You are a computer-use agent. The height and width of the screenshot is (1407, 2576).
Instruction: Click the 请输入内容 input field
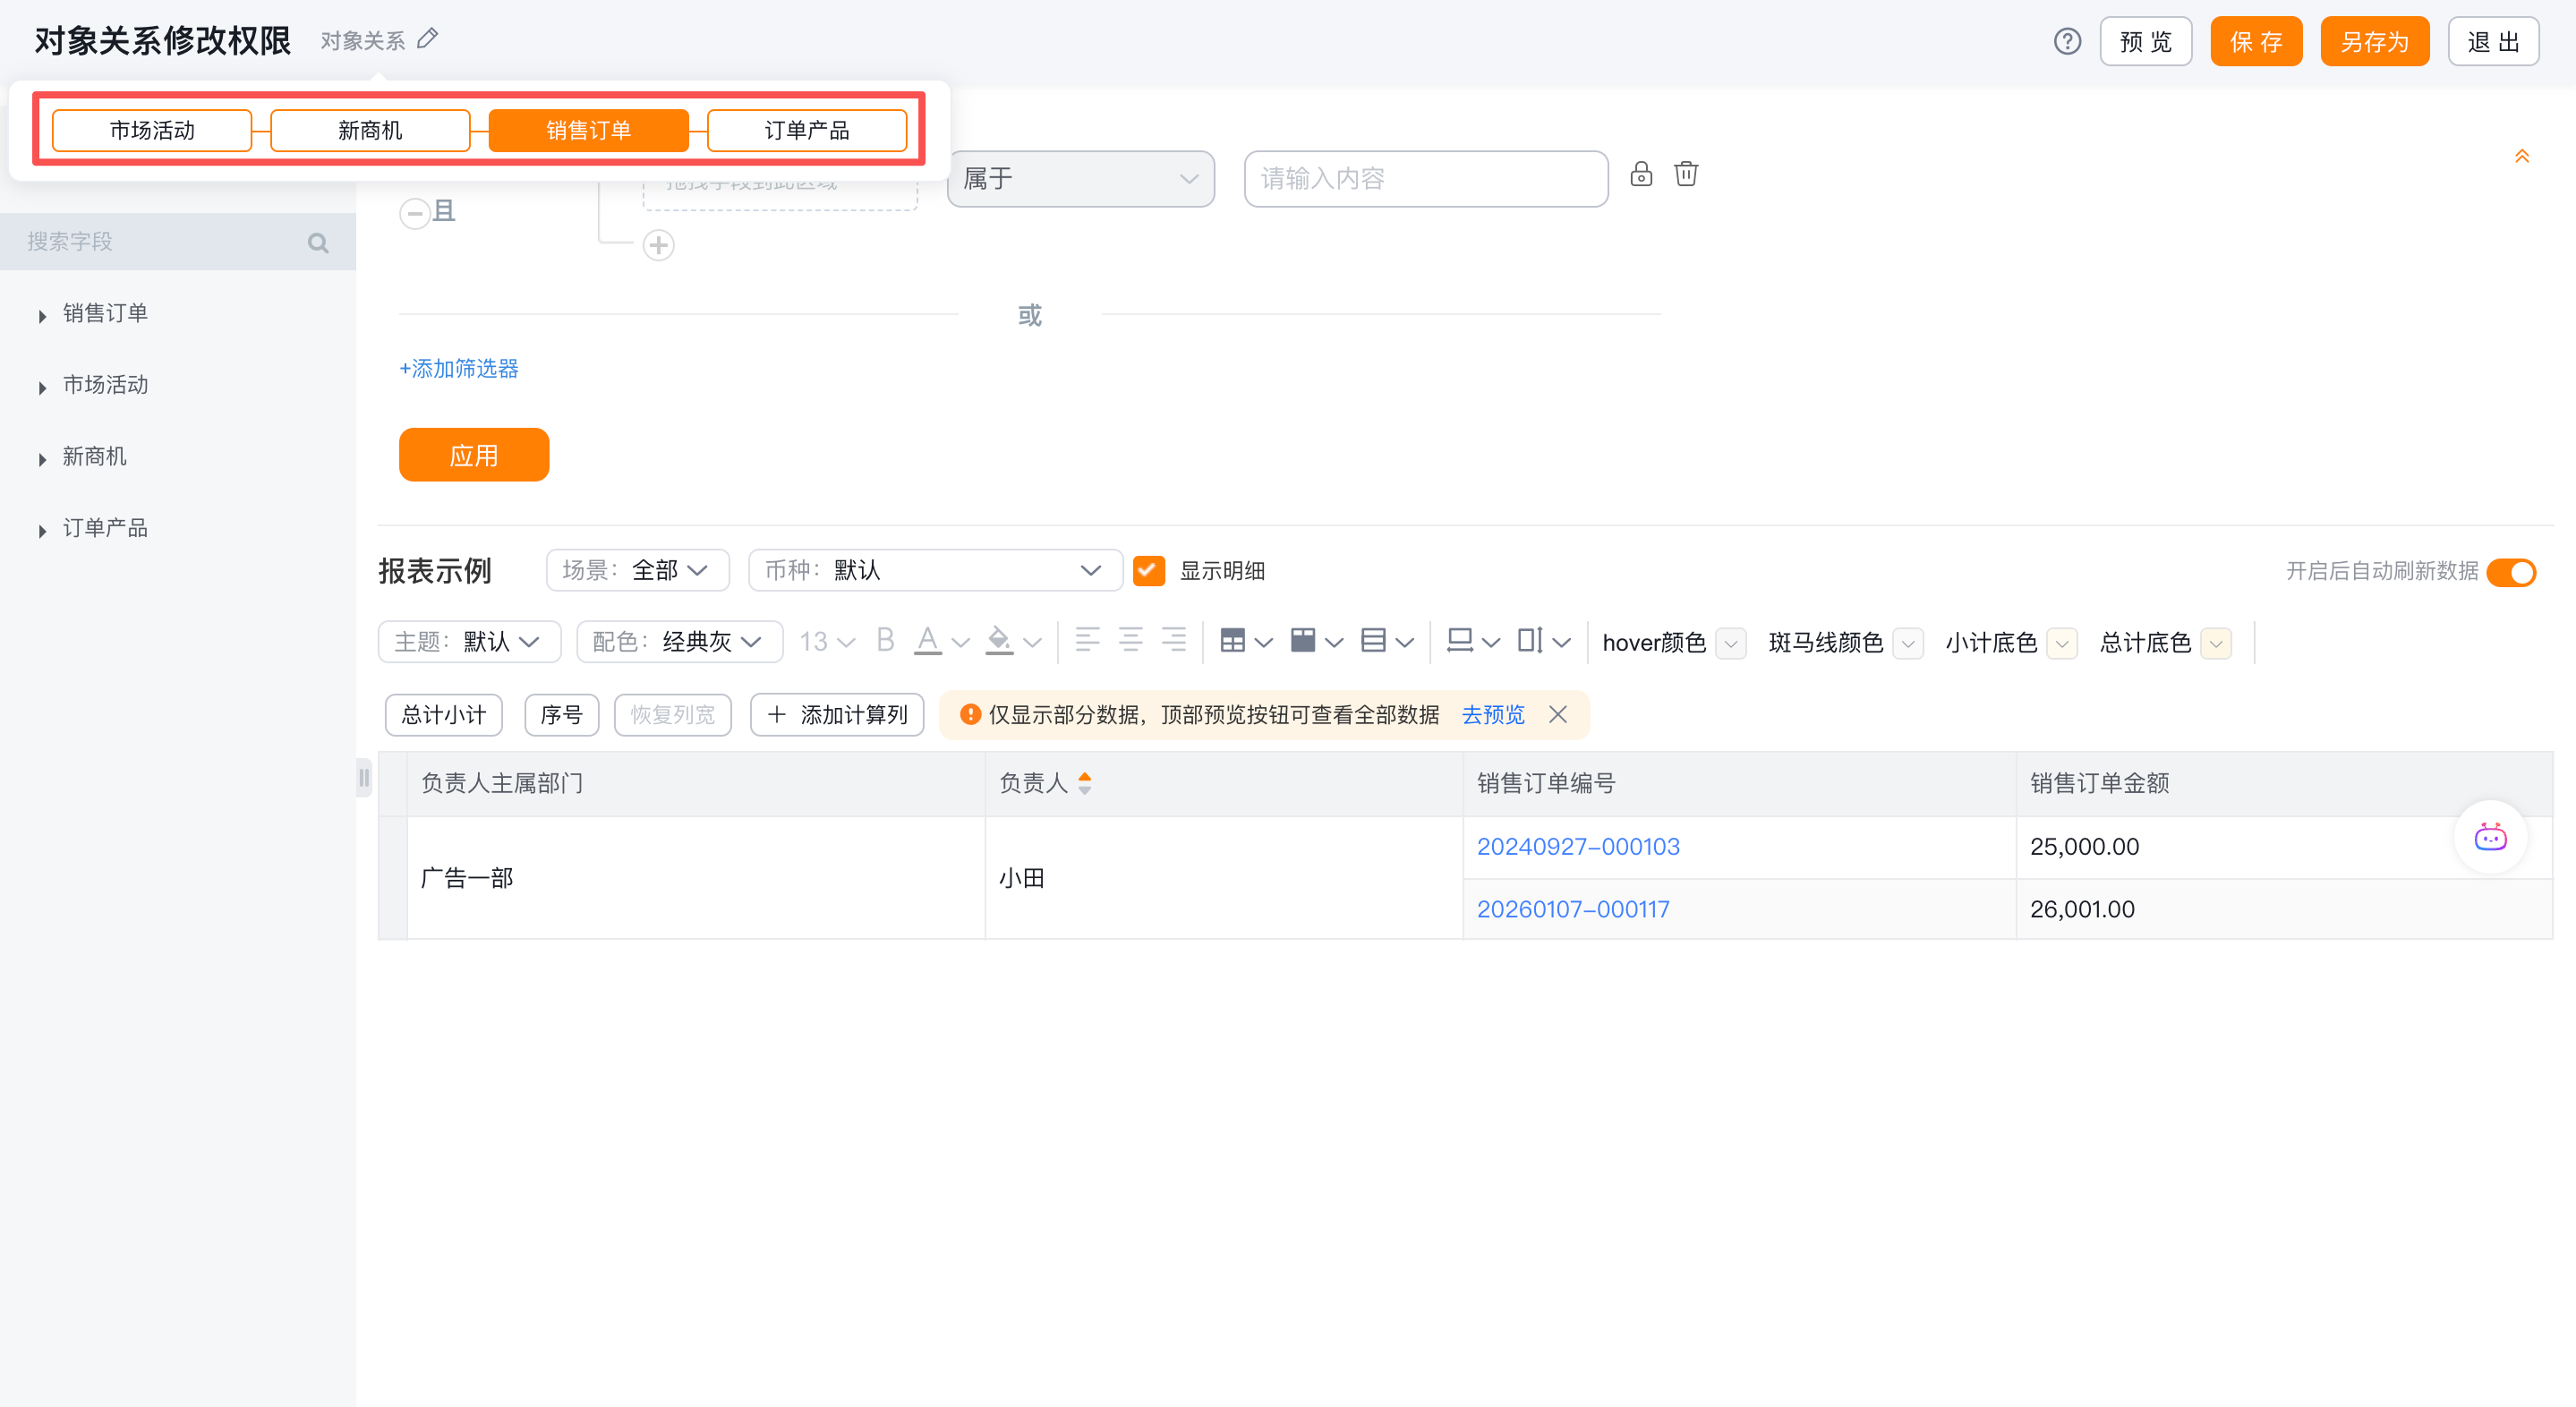1426,179
